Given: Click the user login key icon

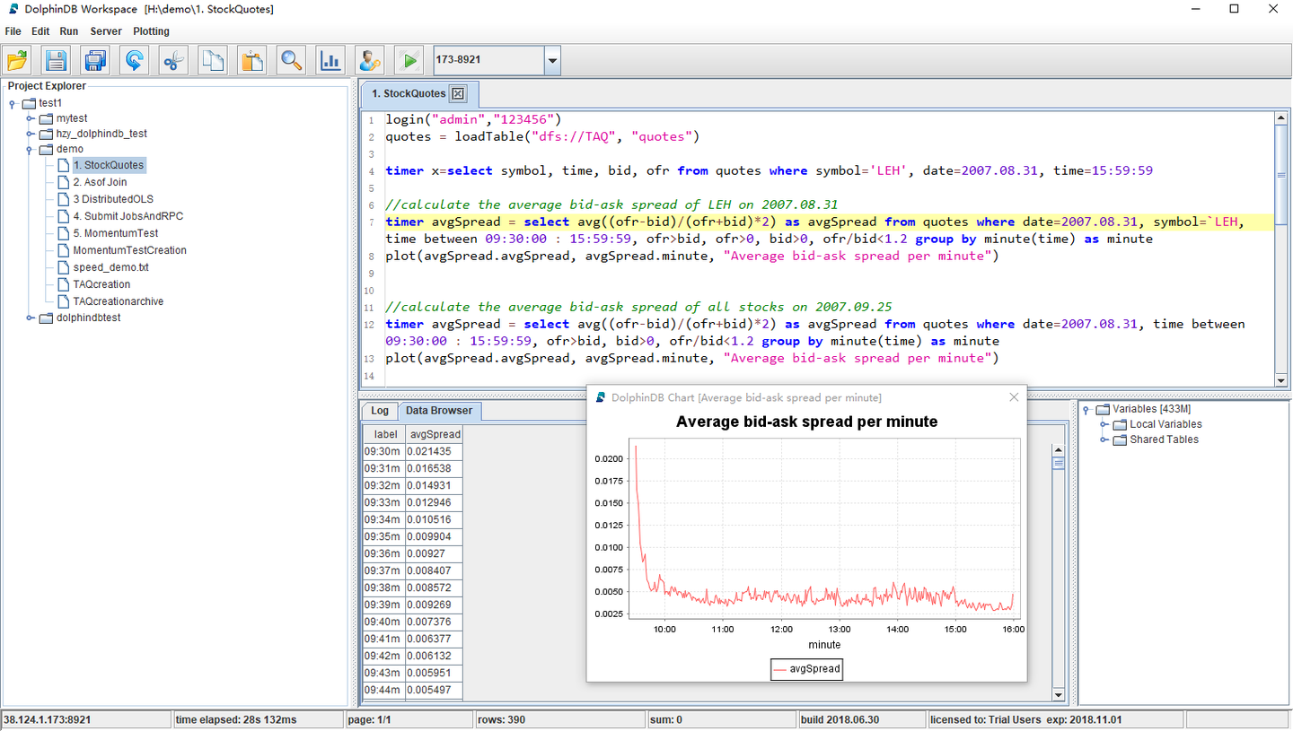Looking at the screenshot, I should click(x=369, y=61).
